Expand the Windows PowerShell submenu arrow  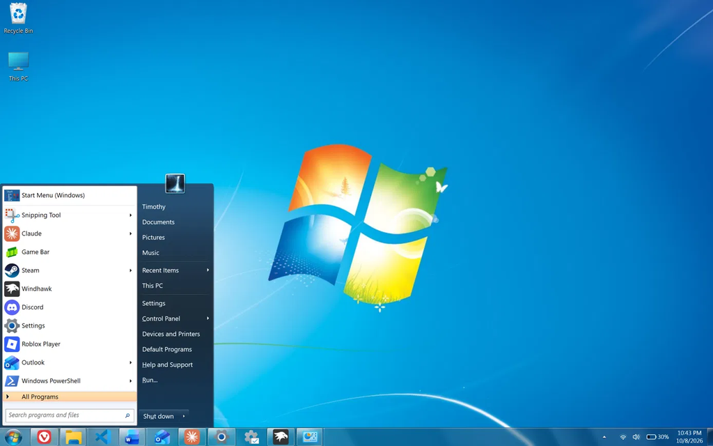[x=130, y=381]
